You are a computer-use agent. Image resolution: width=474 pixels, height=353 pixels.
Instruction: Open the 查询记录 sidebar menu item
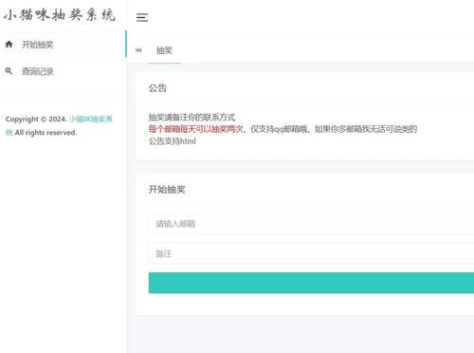click(x=64, y=71)
